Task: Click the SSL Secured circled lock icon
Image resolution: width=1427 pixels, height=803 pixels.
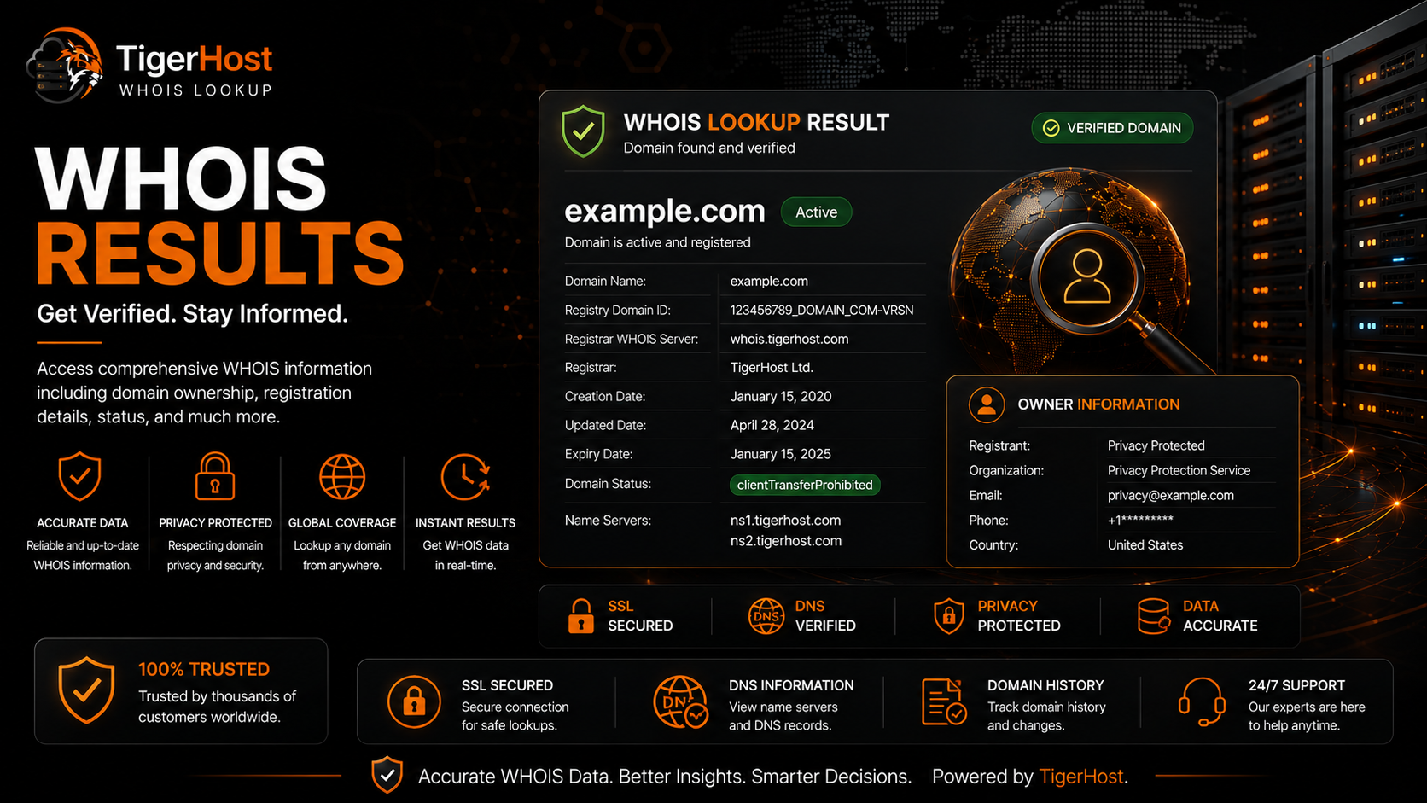Action: [x=414, y=701]
